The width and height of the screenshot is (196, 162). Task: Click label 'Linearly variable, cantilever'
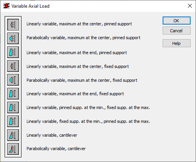coord(52,135)
